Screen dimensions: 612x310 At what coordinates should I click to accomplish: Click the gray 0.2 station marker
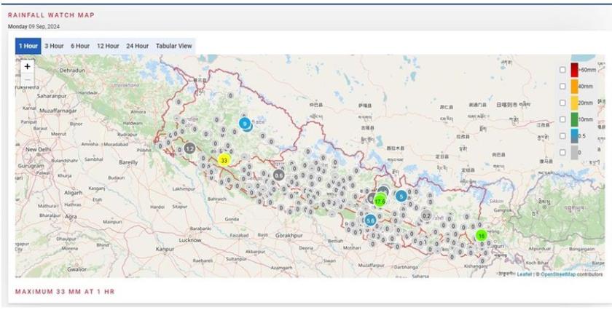click(x=425, y=215)
